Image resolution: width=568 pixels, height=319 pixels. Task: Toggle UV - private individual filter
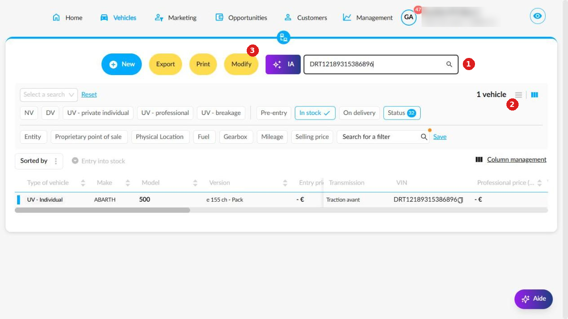point(98,113)
